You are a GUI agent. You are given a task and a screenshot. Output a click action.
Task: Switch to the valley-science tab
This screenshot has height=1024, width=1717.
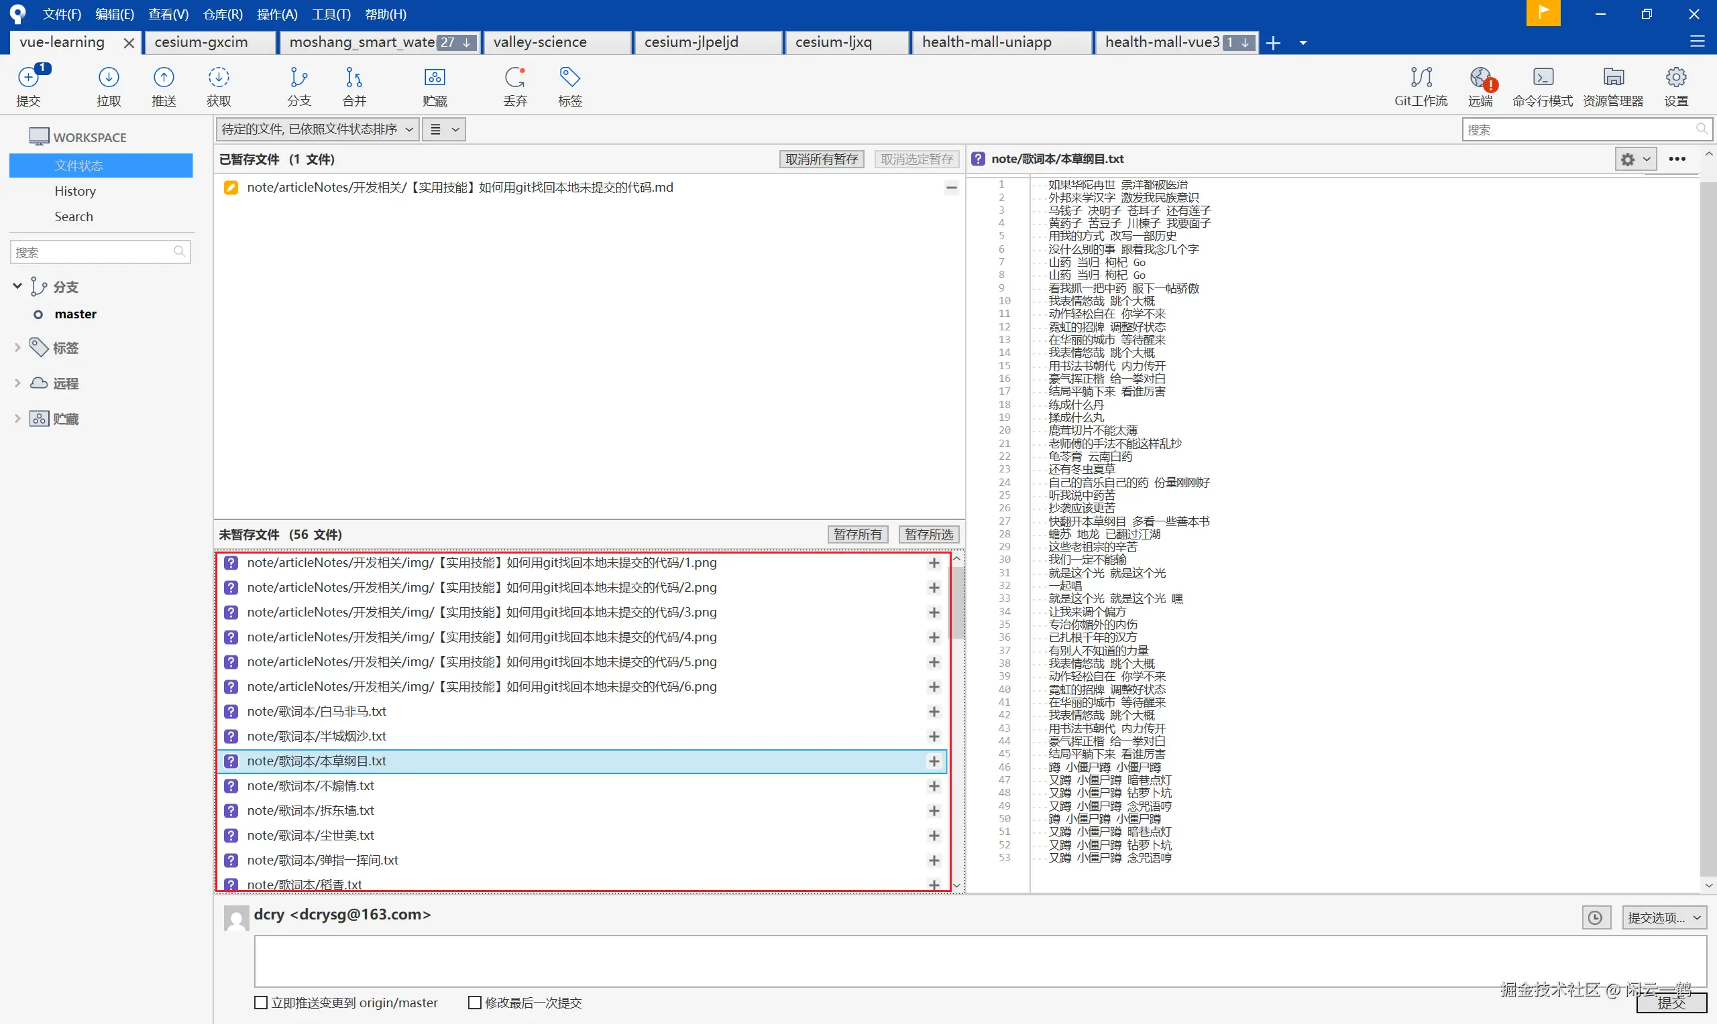click(540, 42)
